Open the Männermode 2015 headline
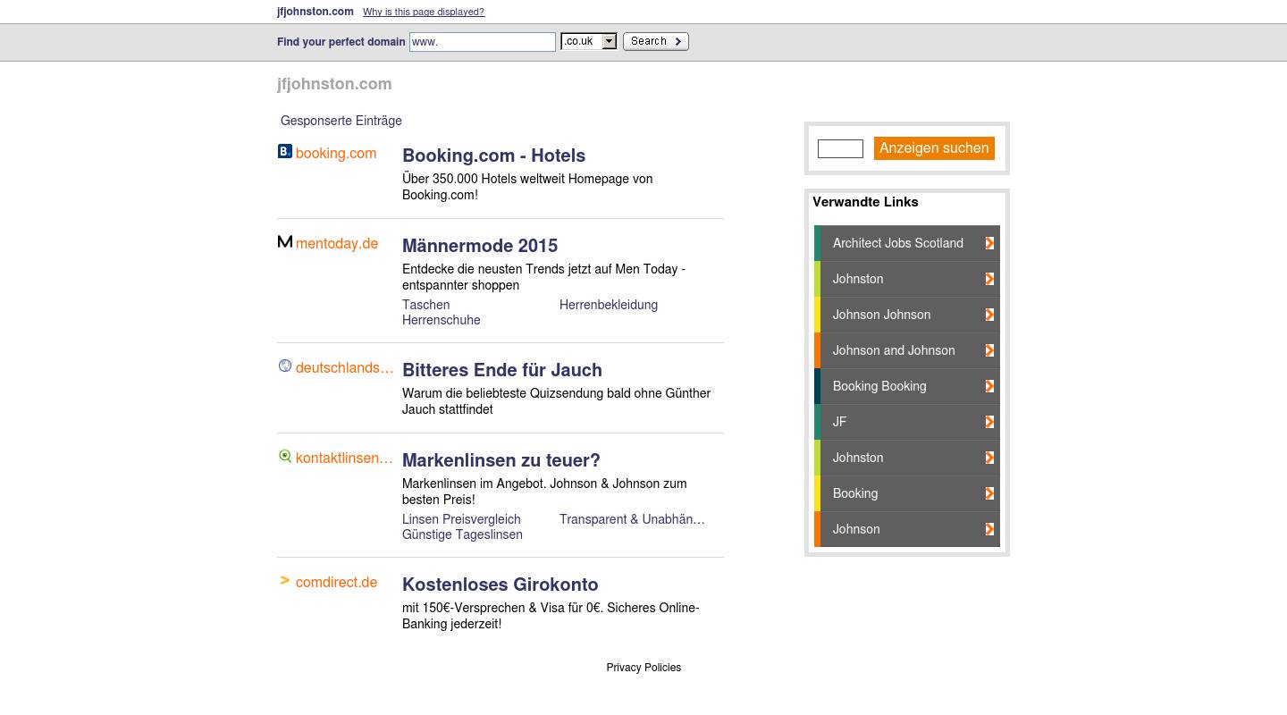This screenshot has width=1287, height=715. pos(480,246)
